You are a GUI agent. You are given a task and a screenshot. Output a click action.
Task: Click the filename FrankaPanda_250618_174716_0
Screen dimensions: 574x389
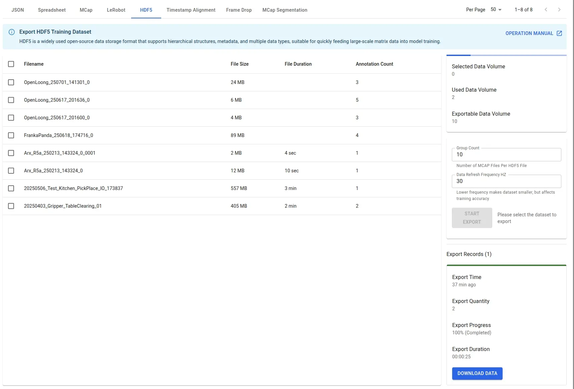[58, 135]
